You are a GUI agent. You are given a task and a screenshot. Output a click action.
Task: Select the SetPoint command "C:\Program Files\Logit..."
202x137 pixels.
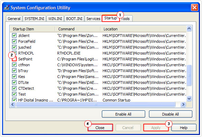pyautogui.click(x=77, y=59)
